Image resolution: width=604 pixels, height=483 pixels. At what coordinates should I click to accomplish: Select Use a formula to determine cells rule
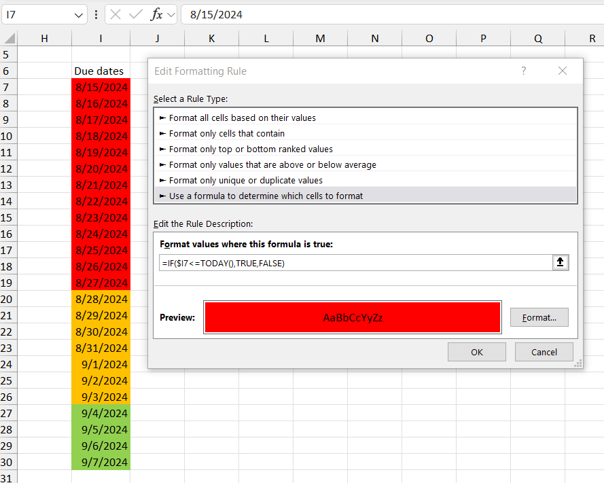(x=366, y=196)
